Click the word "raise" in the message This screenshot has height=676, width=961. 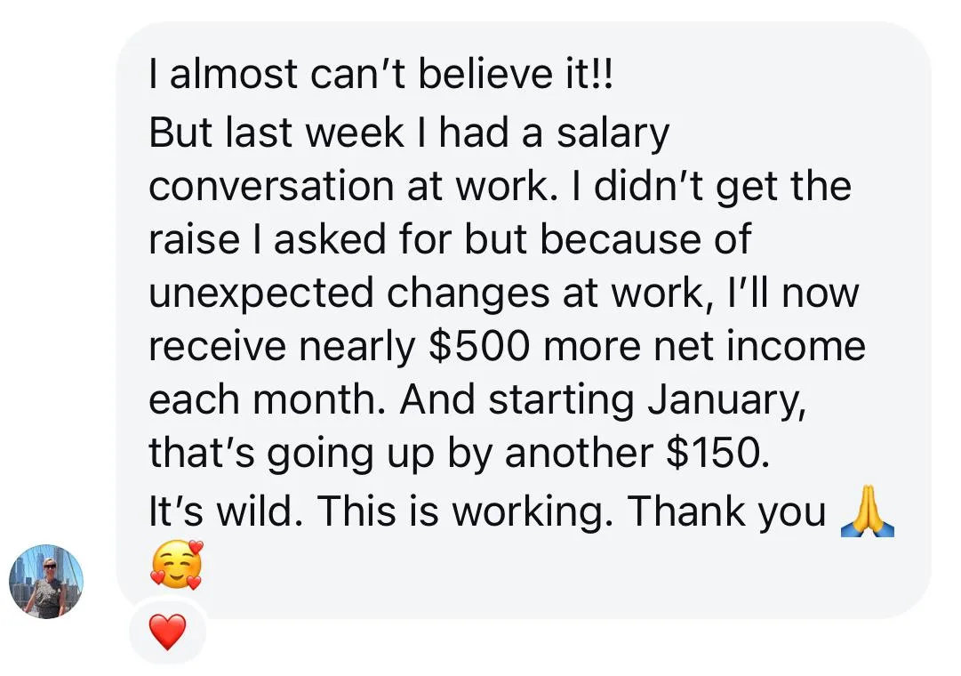point(195,240)
